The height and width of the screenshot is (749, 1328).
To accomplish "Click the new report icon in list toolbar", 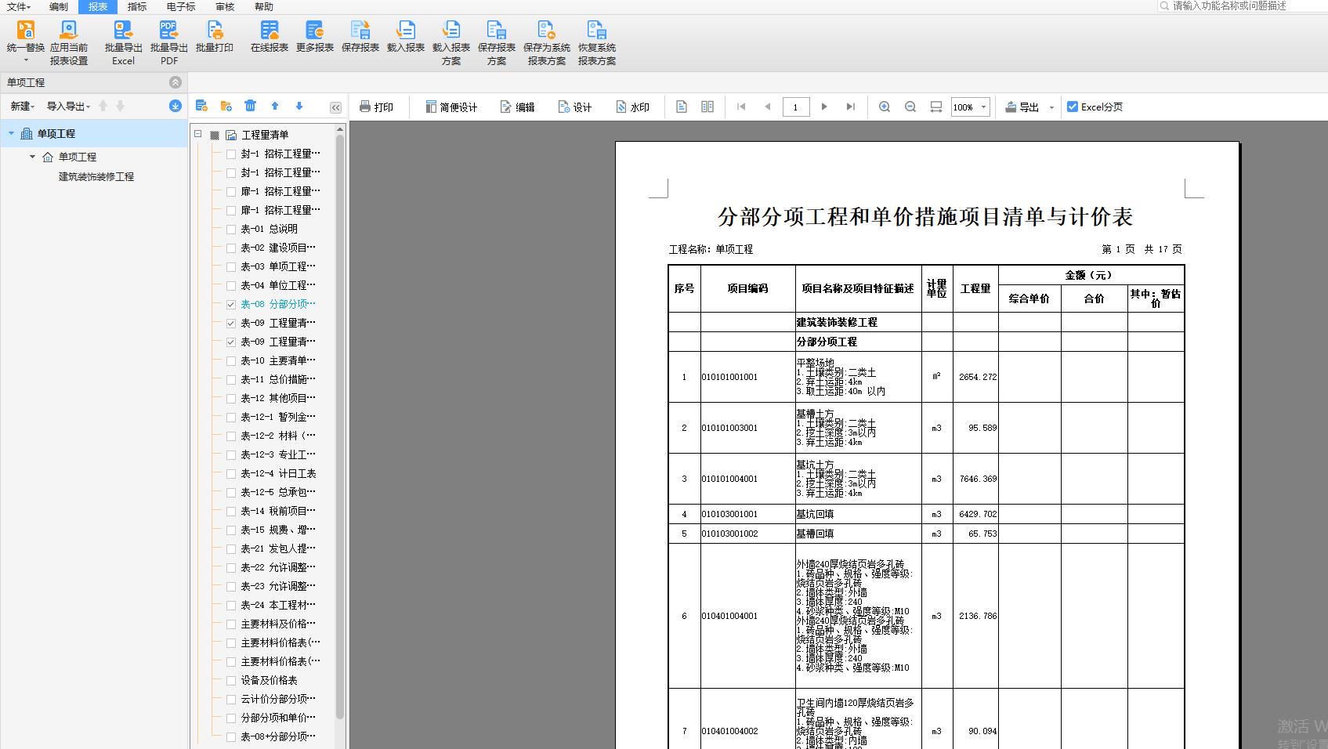I will pos(201,106).
